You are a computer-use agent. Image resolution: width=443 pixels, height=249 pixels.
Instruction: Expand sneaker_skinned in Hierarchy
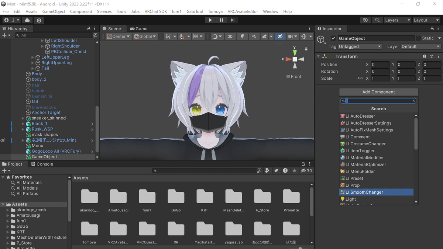click(23, 118)
